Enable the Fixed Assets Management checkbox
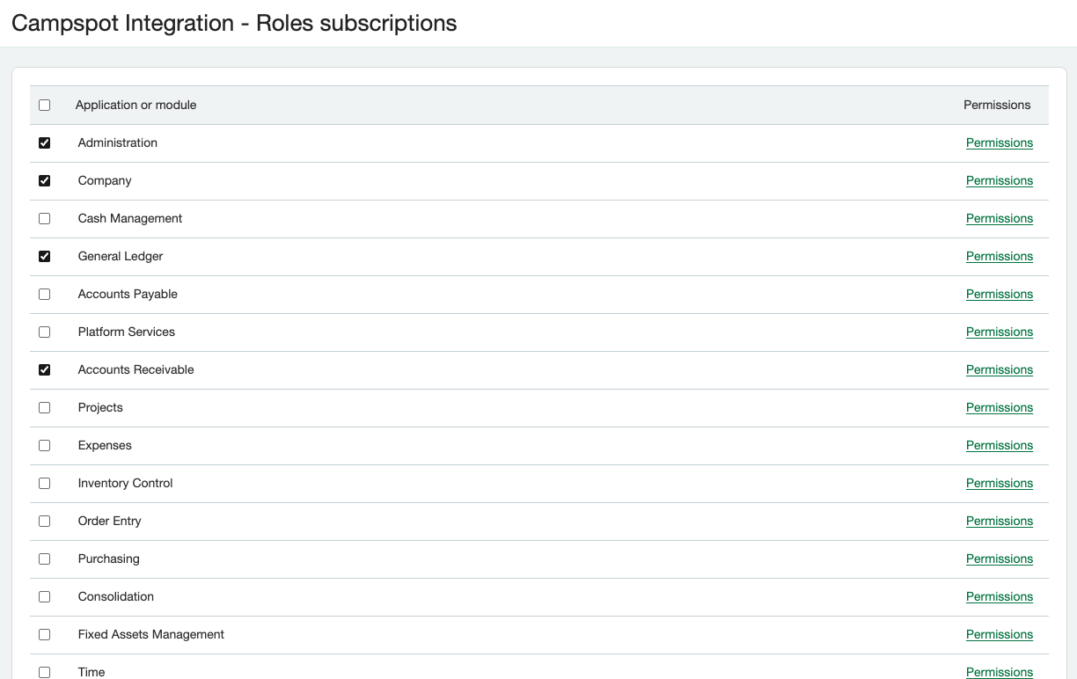 point(45,634)
